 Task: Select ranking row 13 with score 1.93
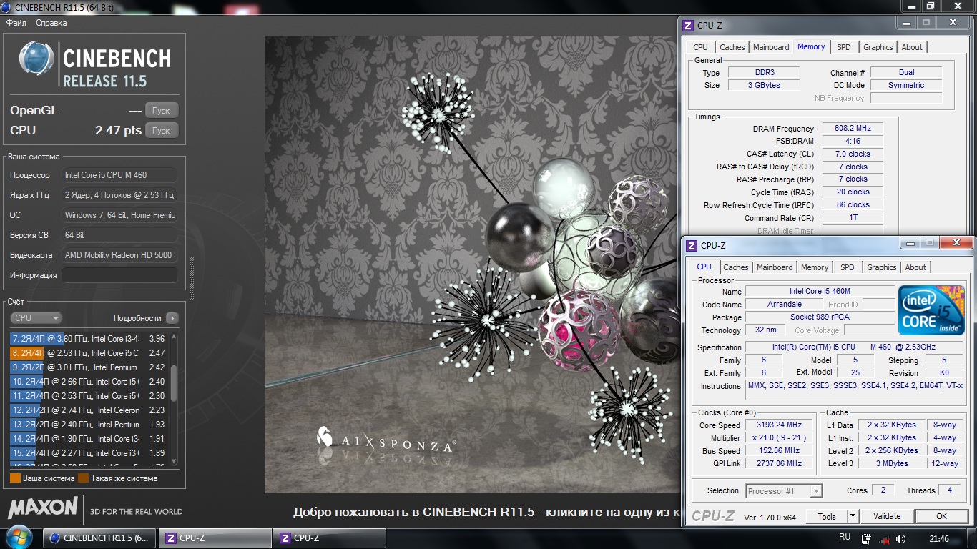(89, 425)
